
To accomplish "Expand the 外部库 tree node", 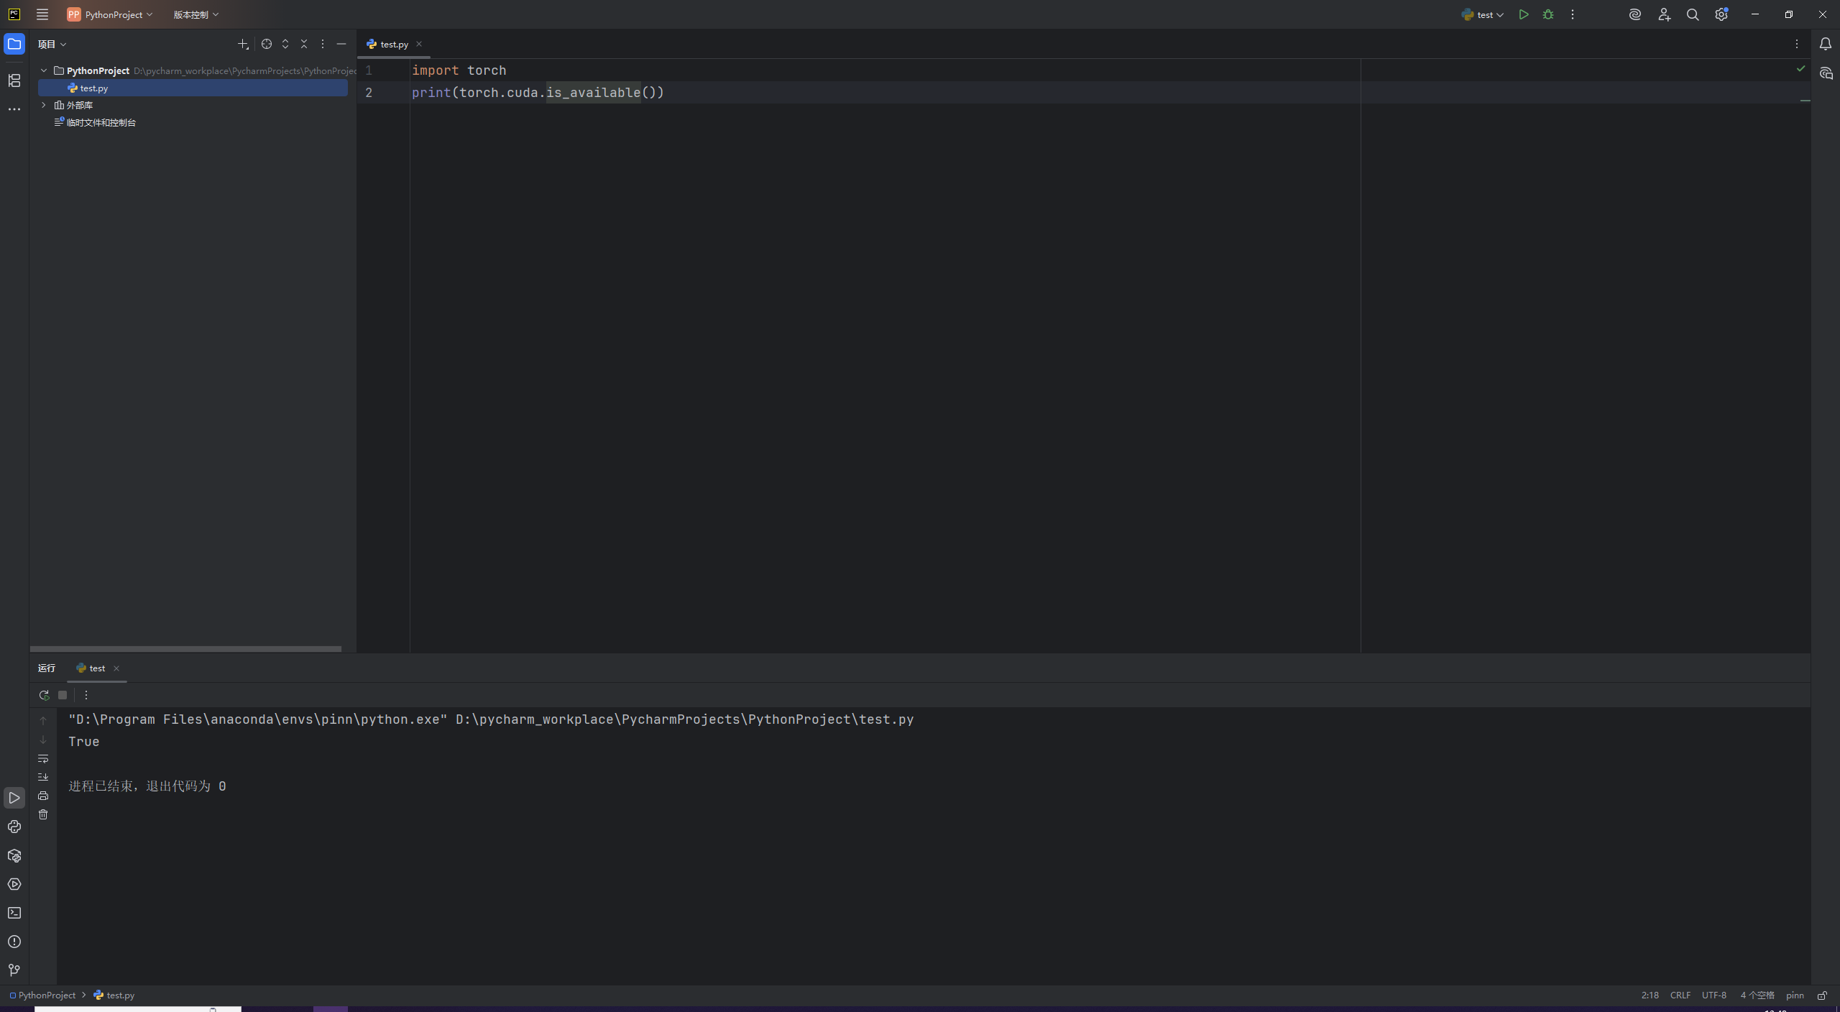I will click(44, 105).
